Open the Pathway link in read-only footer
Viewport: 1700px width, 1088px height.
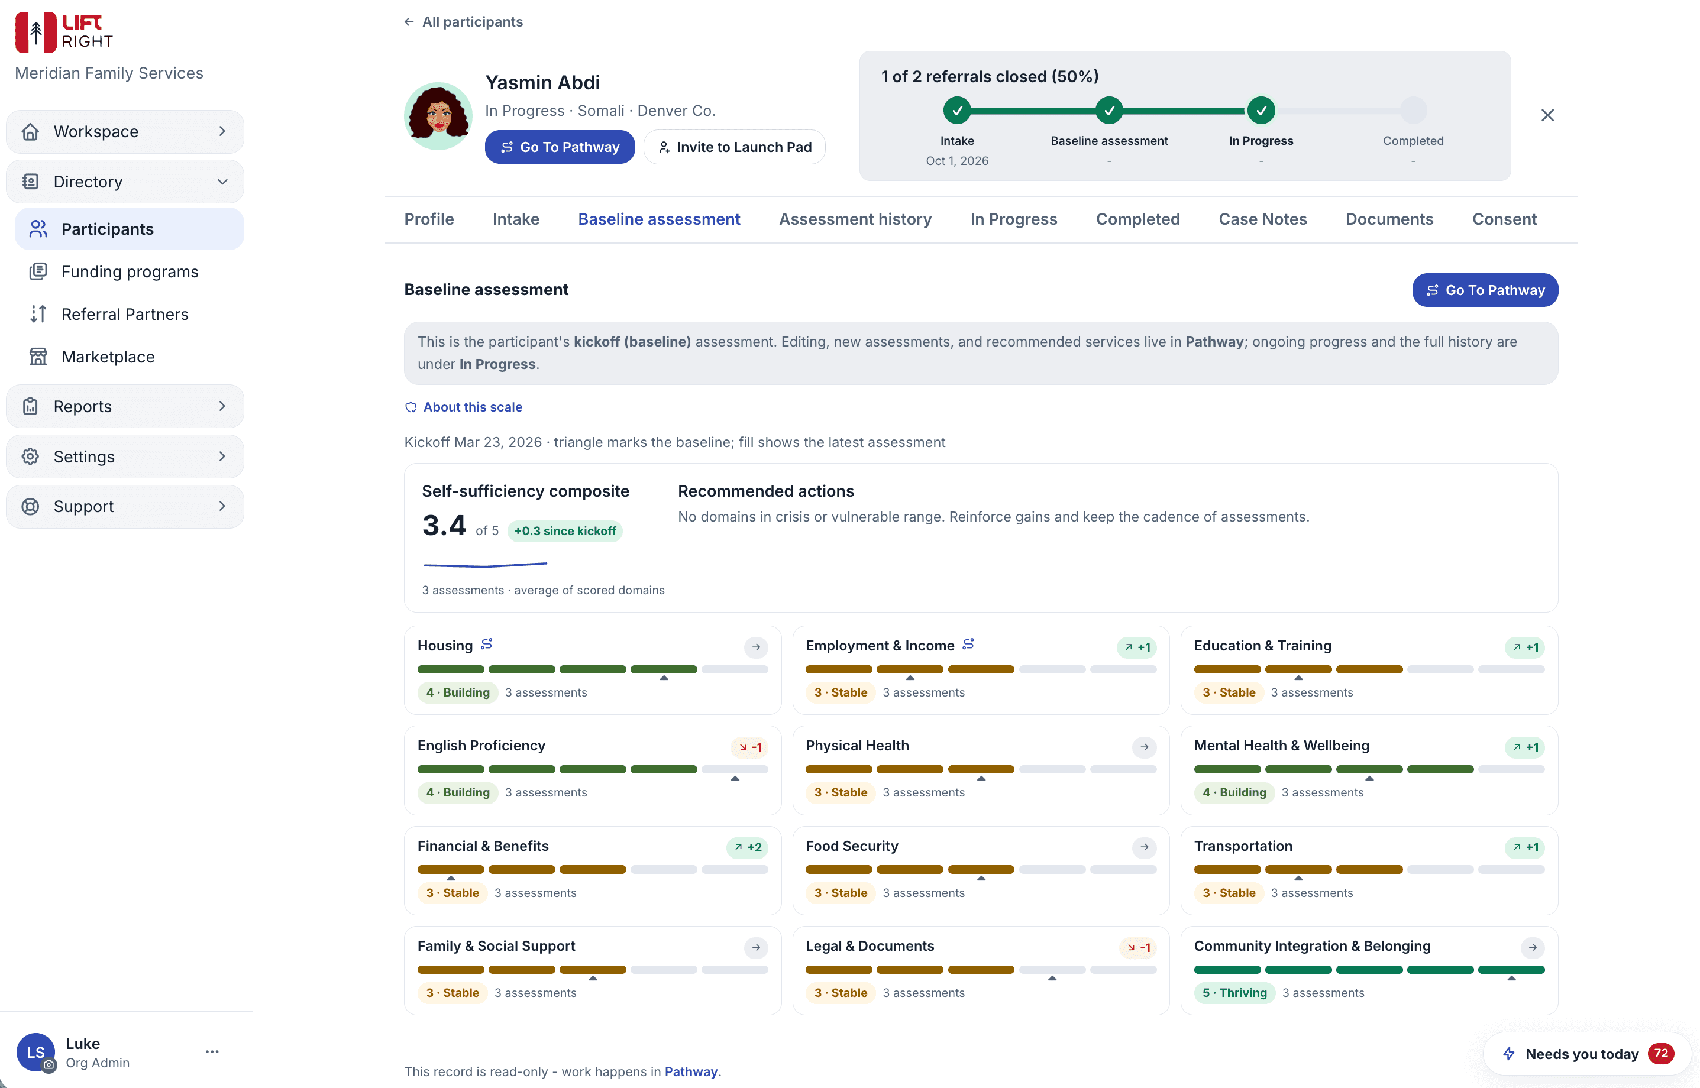690,1071
